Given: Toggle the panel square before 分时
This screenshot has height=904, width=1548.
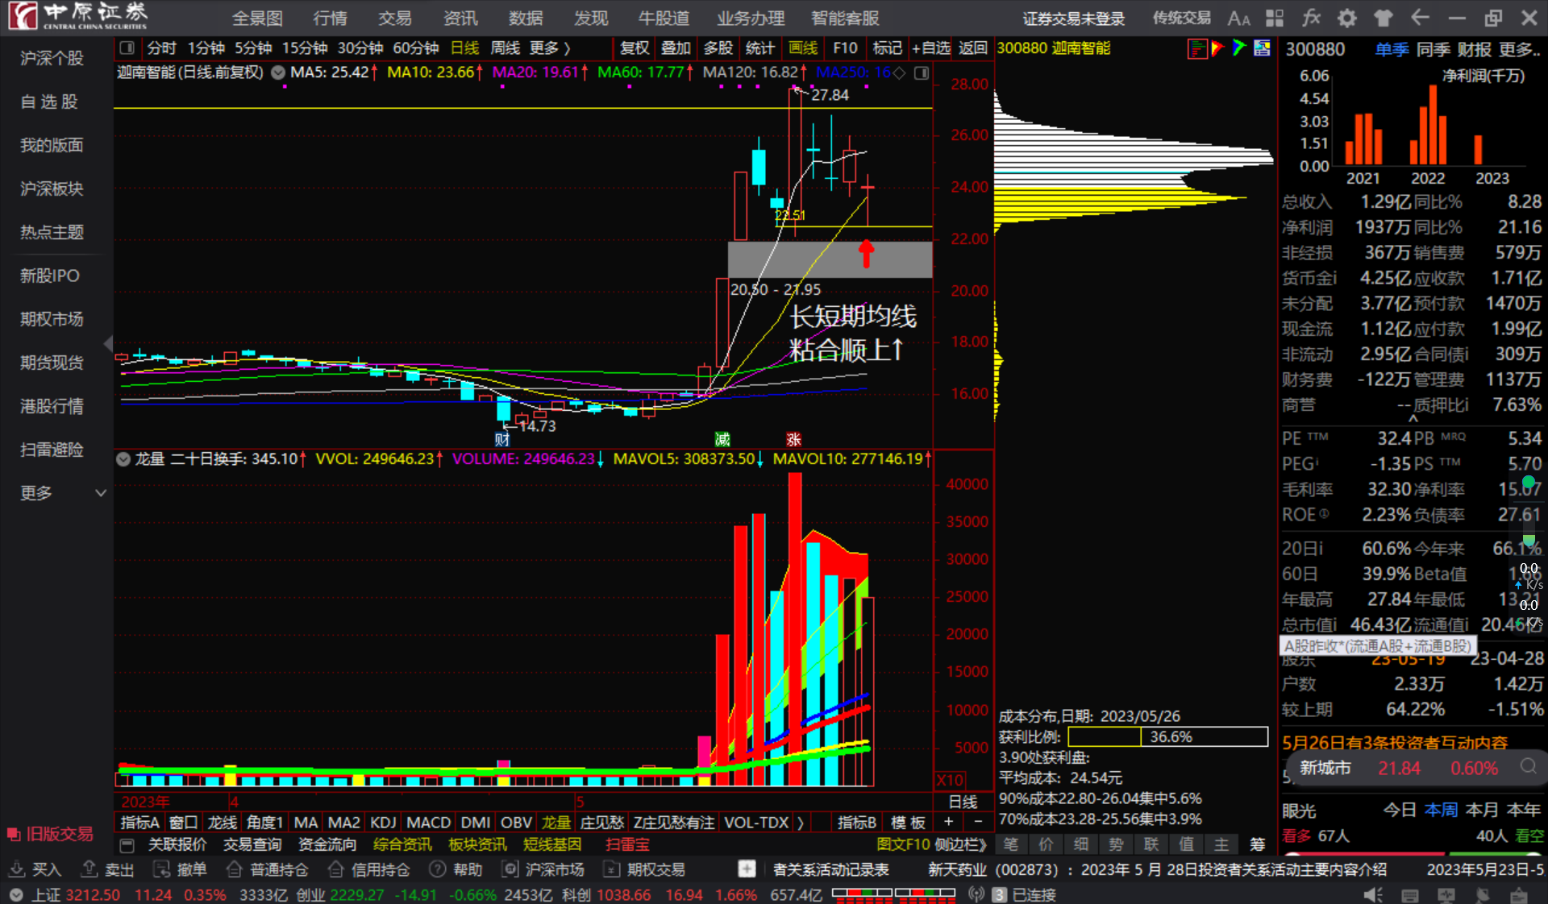Looking at the screenshot, I should coord(127,48).
